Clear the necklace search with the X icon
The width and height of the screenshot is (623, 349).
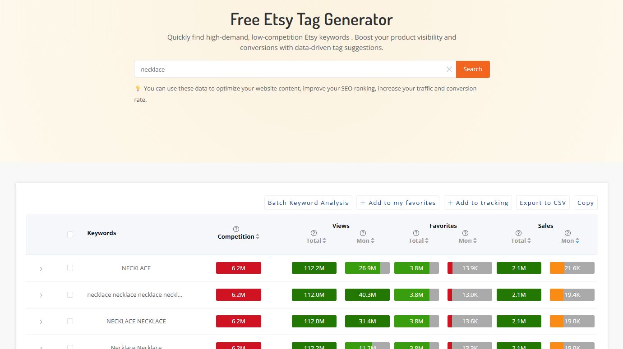(449, 69)
